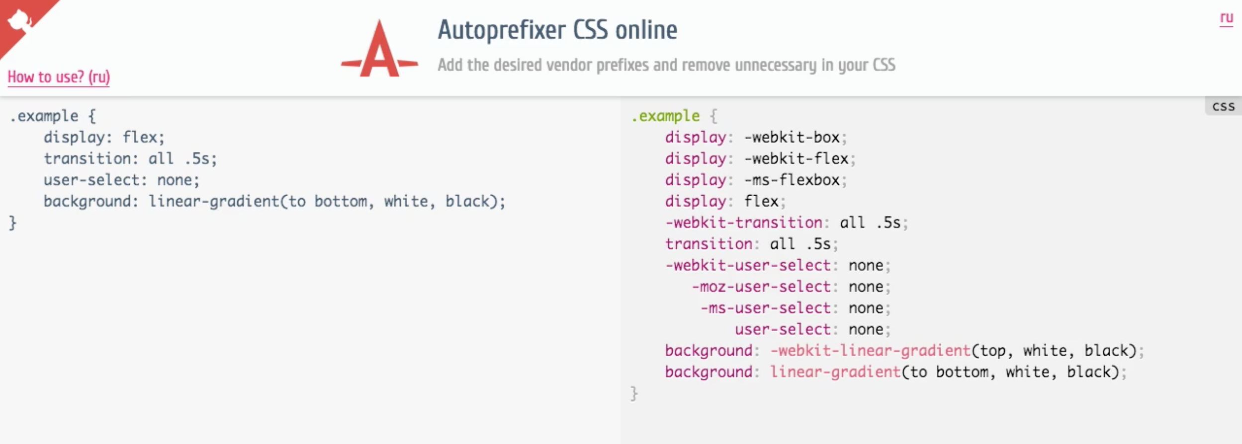Click the input 'user-select: none;' line
The width and height of the screenshot is (1242, 444).
121,180
